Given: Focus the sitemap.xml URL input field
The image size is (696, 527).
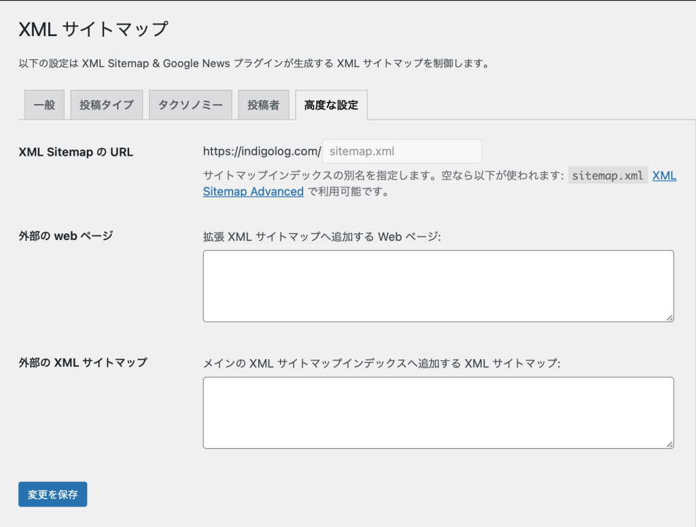Looking at the screenshot, I should (x=402, y=152).
